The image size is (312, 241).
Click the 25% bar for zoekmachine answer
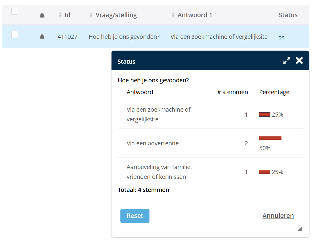point(265,115)
